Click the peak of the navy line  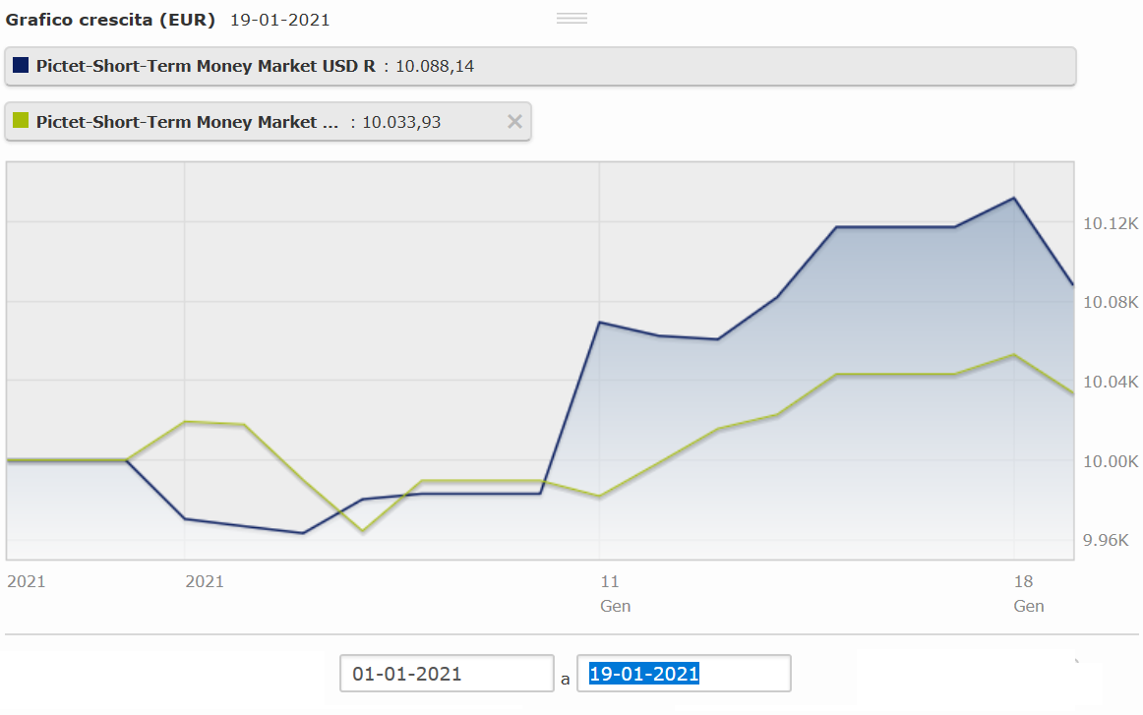coord(1012,198)
